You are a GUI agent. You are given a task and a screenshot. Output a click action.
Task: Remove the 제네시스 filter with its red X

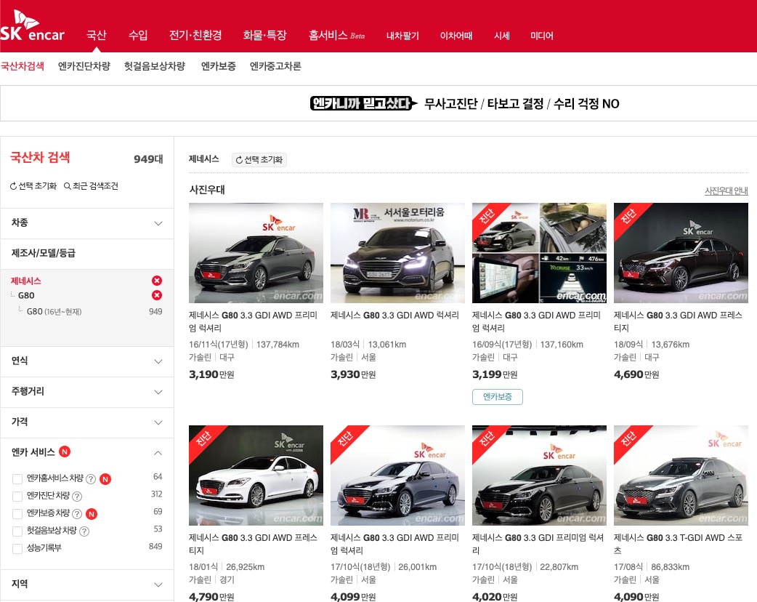157,281
